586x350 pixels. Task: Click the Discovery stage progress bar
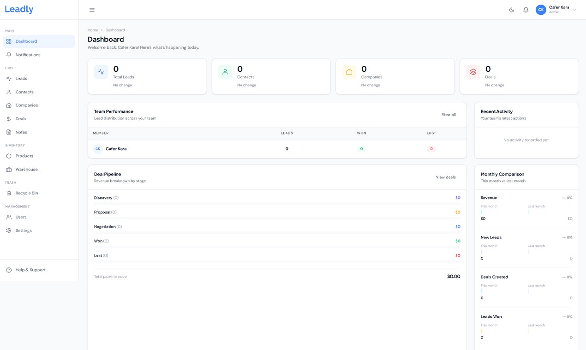277,203
